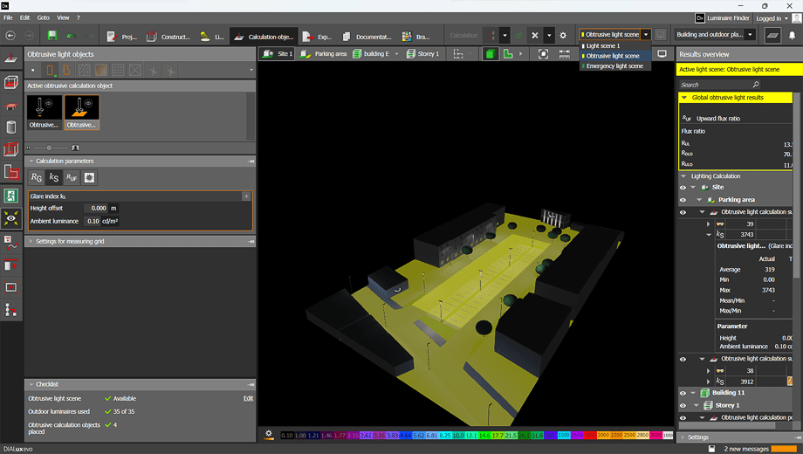The height and width of the screenshot is (454, 803).
Task: Toggle visibility eye for Building 11
Action: [x=683, y=393]
